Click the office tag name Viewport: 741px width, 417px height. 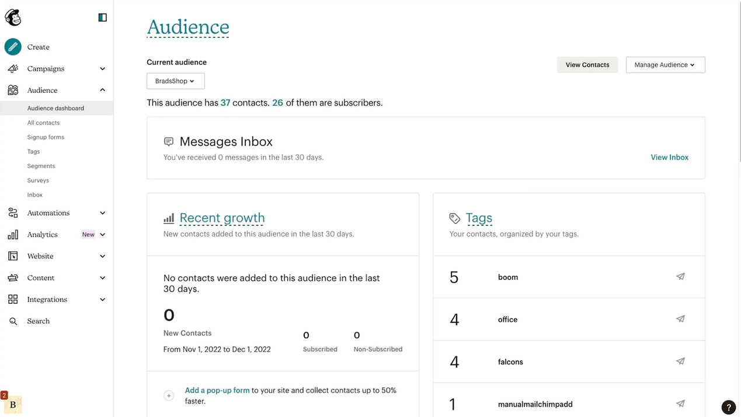(x=507, y=319)
